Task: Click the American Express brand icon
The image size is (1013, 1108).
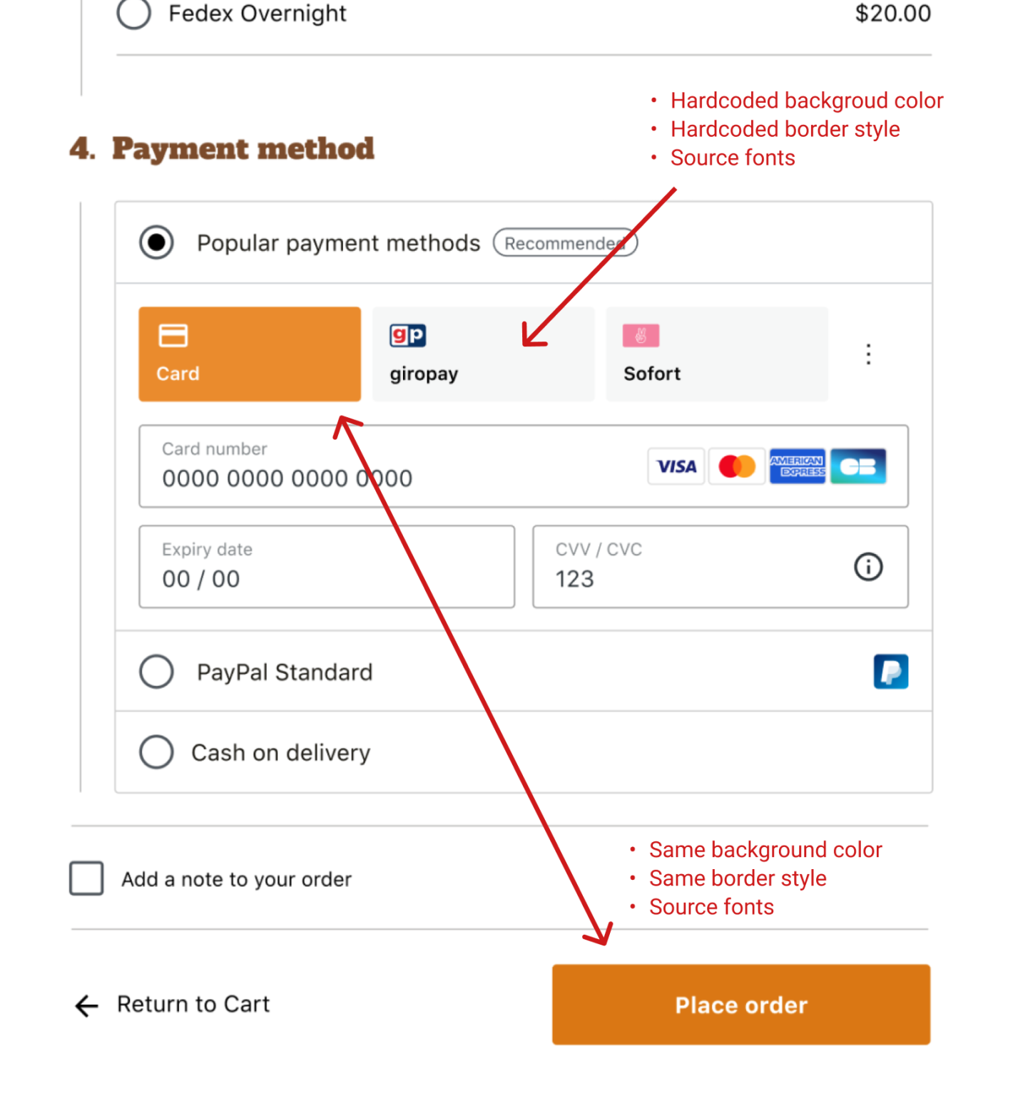Action: pos(798,466)
